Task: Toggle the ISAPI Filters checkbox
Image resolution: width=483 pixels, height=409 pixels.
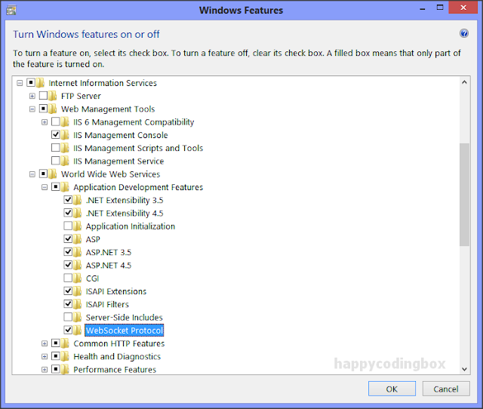Action: point(68,304)
